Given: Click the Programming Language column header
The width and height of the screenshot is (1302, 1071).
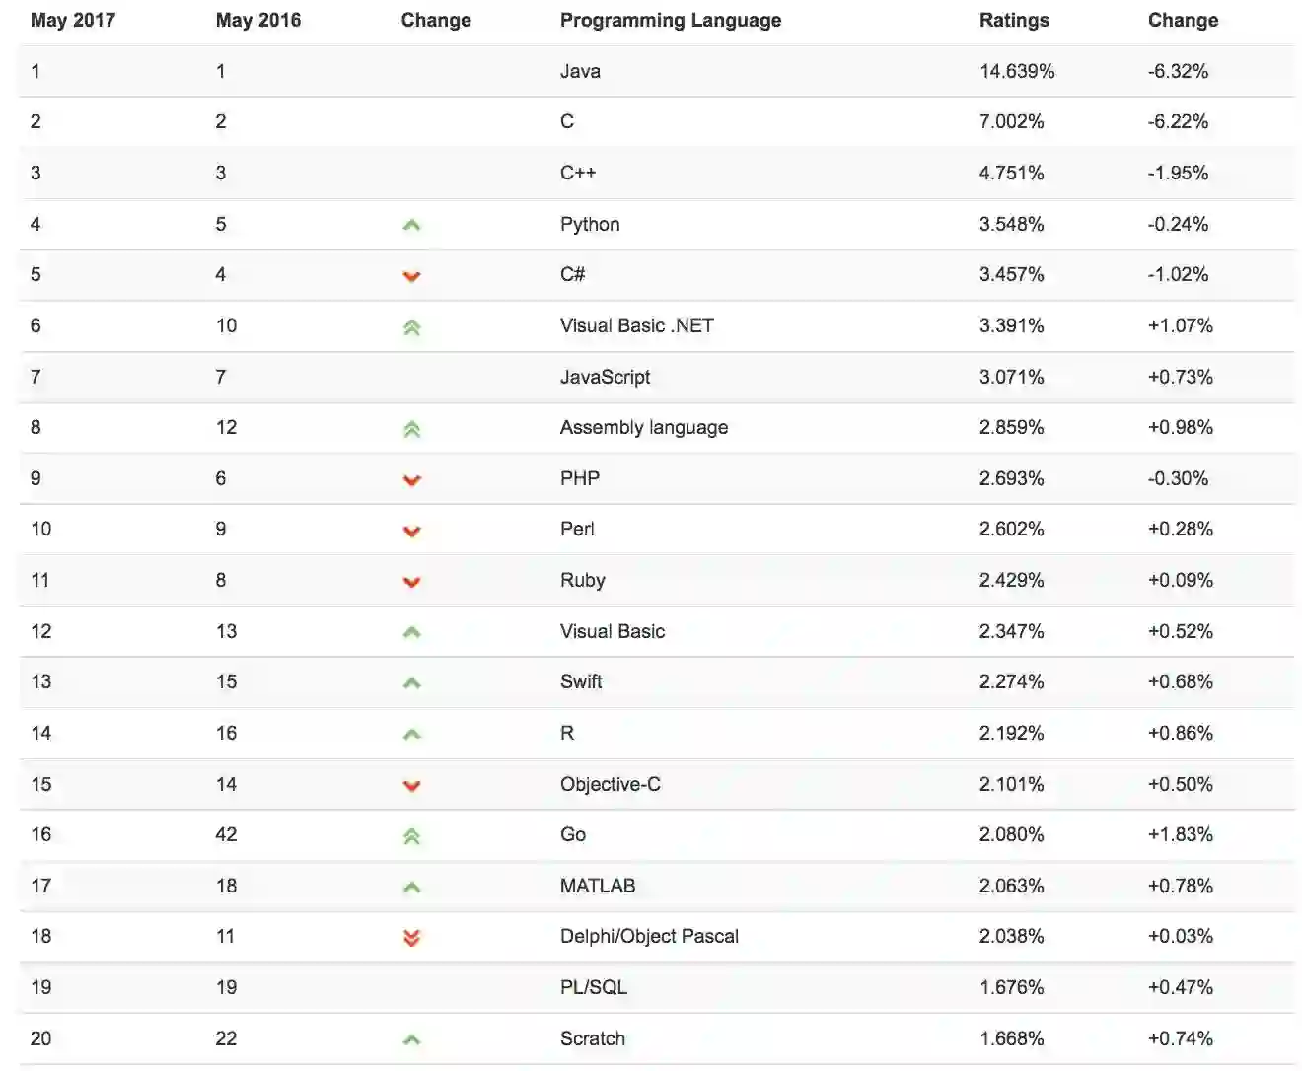Looking at the screenshot, I should tap(671, 20).
